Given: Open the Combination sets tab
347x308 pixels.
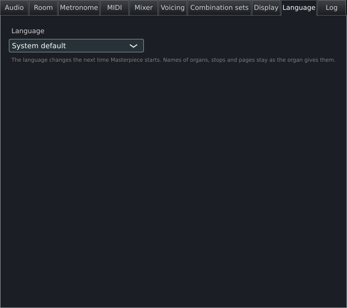Looking at the screenshot, I should 219,8.
